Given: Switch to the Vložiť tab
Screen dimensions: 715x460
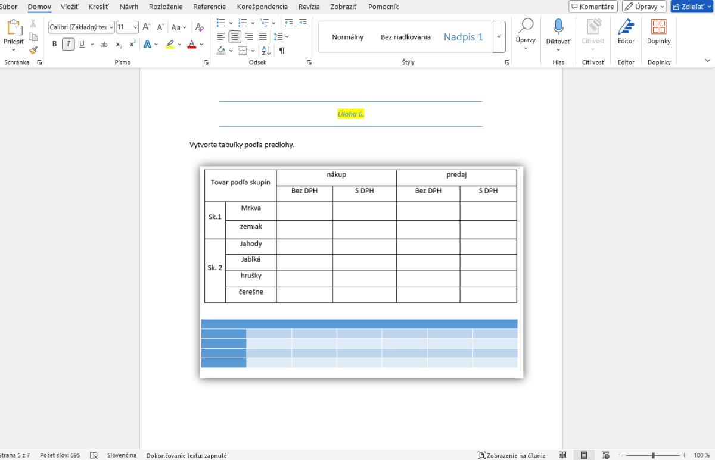Looking at the screenshot, I should tap(70, 7).
